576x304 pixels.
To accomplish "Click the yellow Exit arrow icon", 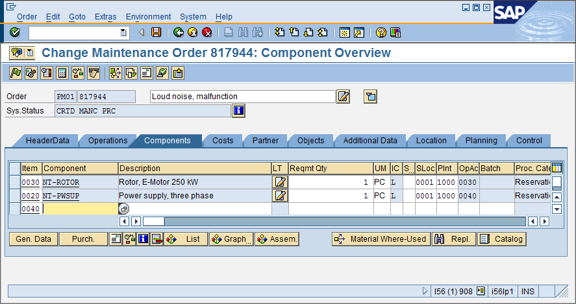I will [x=193, y=32].
